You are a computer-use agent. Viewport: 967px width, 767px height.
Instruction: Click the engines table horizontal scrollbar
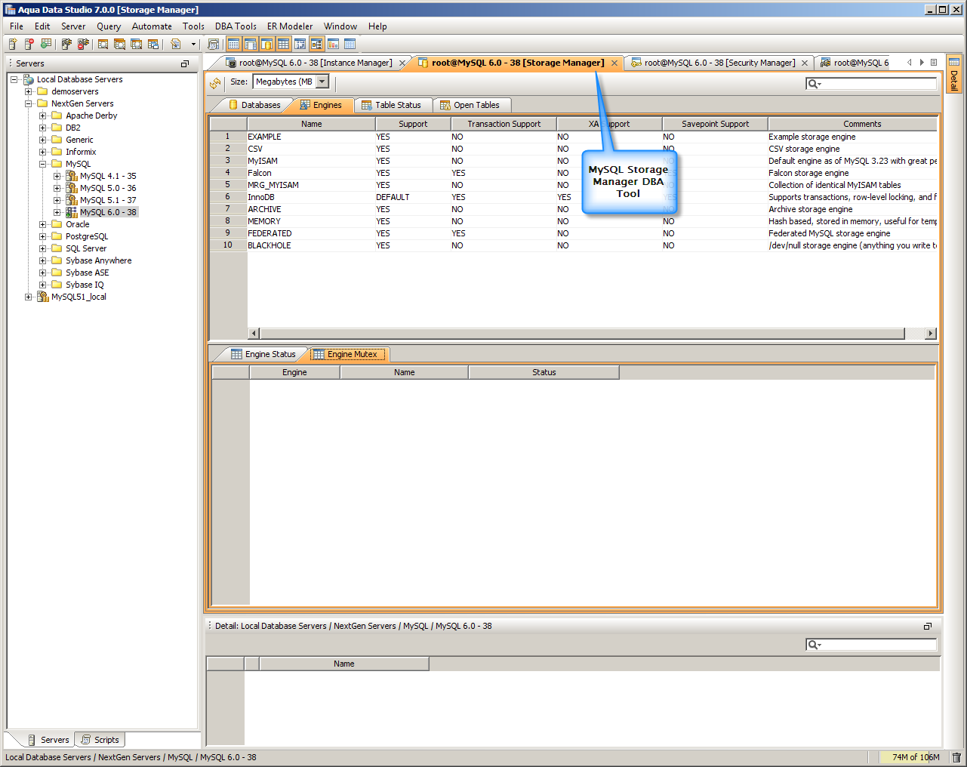[581, 334]
